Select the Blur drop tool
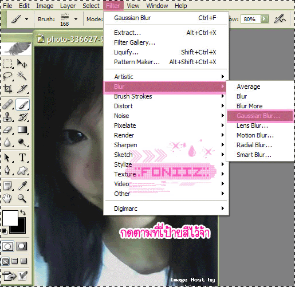 [x=7, y=143]
